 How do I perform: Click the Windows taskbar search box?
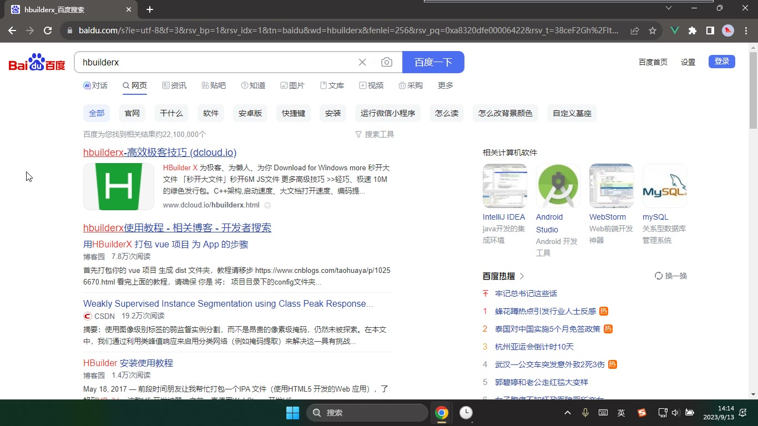tap(367, 413)
